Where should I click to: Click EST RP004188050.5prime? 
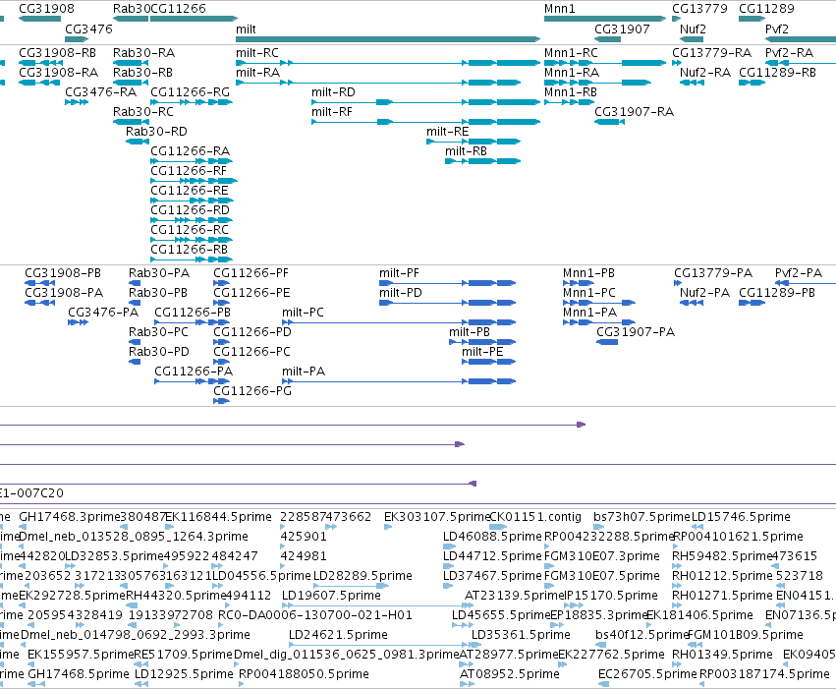(242, 684)
